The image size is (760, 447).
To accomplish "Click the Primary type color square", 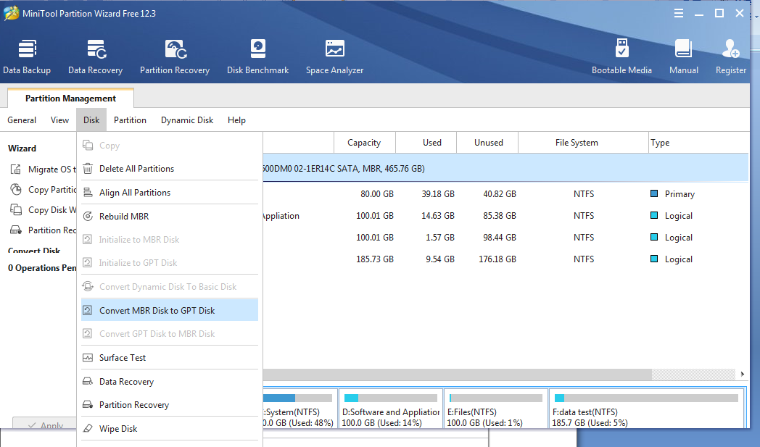I will tap(654, 193).
